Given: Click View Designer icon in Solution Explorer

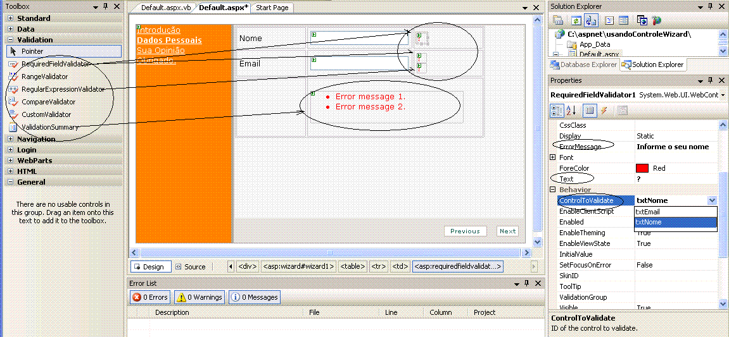Looking at the screenshot, I should click(623, 20).
